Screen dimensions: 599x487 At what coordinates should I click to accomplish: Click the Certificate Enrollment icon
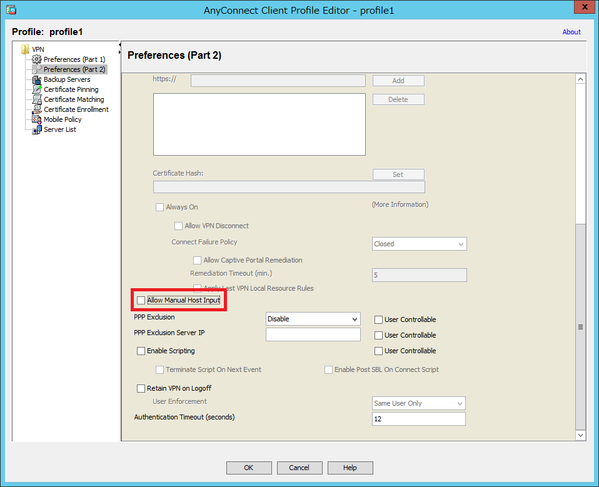coord(37,109)
